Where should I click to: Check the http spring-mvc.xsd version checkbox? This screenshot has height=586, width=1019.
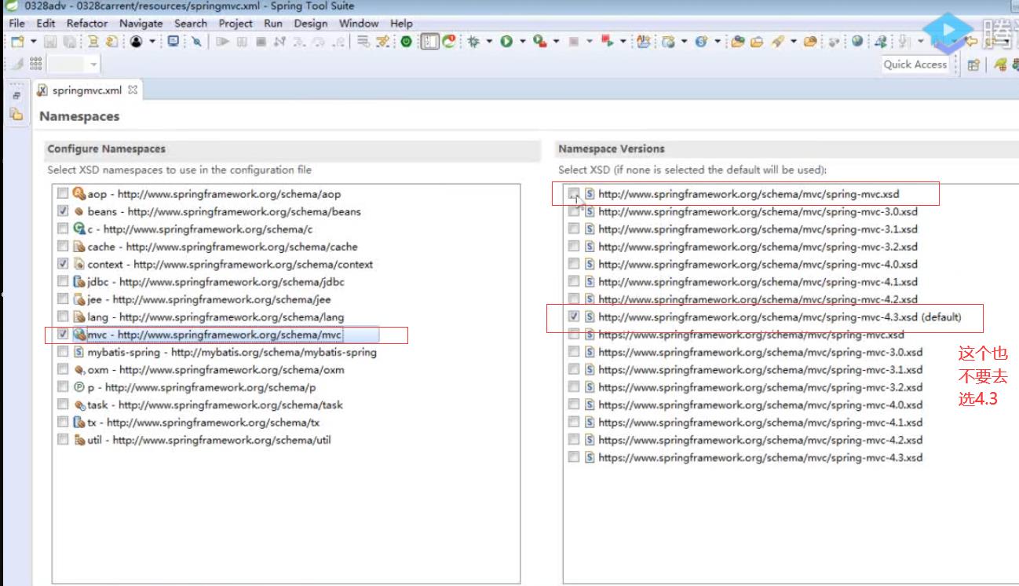[574, 193]
